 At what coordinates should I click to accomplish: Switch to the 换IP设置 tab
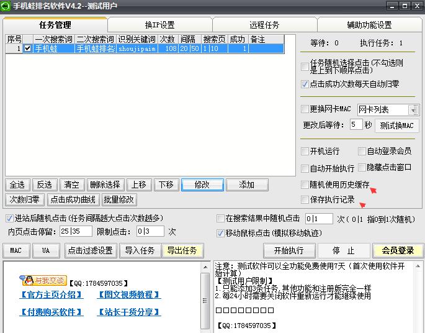click(159, 25)
